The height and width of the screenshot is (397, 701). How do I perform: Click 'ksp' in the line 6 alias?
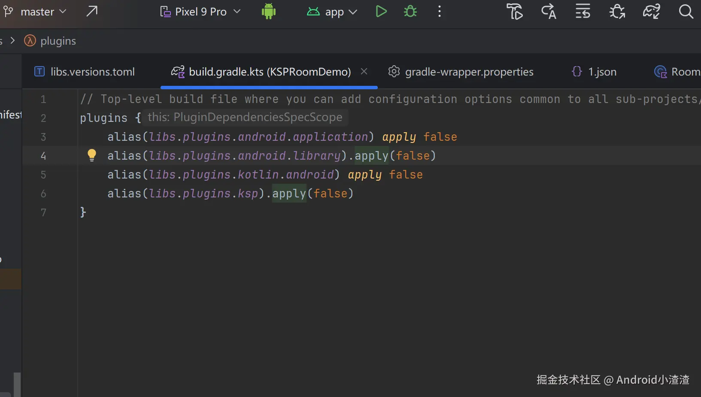tap(248, 194)
